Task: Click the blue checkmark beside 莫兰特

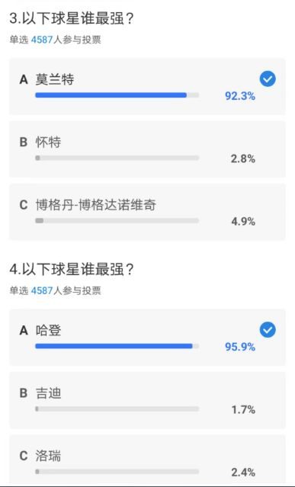Action: (x=268, y=79)
